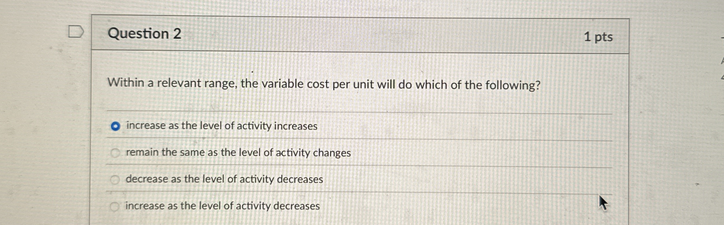Image resolution: width=724 pixels, height=225 pixels.
Task: Click the divider line below the question
Action: [x=323, y=110]
